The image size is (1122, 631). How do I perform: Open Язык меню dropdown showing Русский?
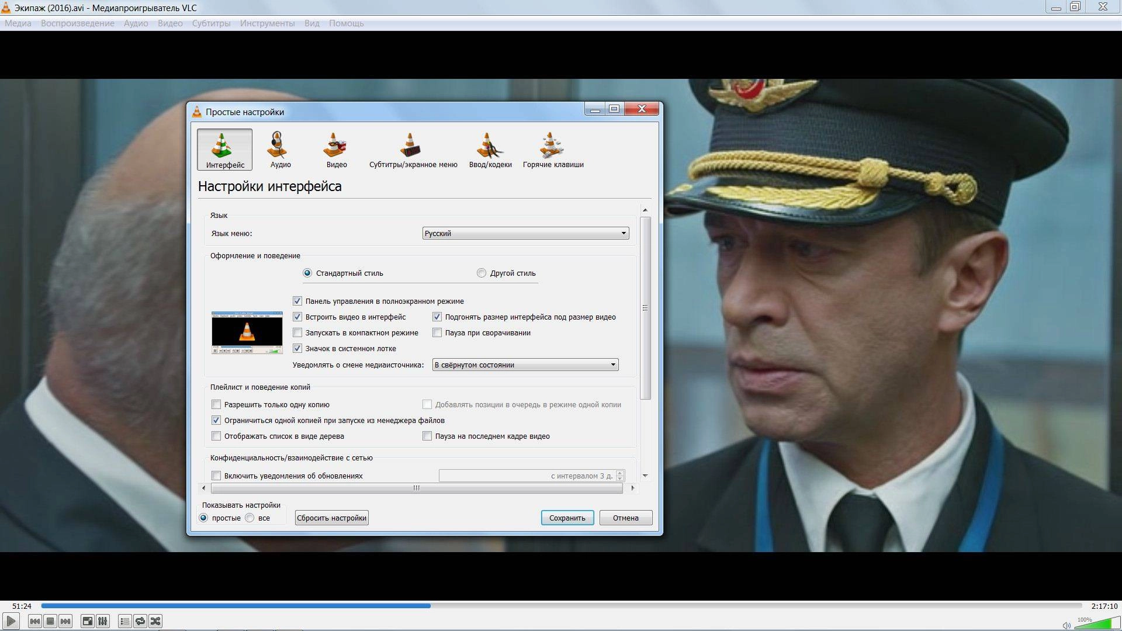525,233
